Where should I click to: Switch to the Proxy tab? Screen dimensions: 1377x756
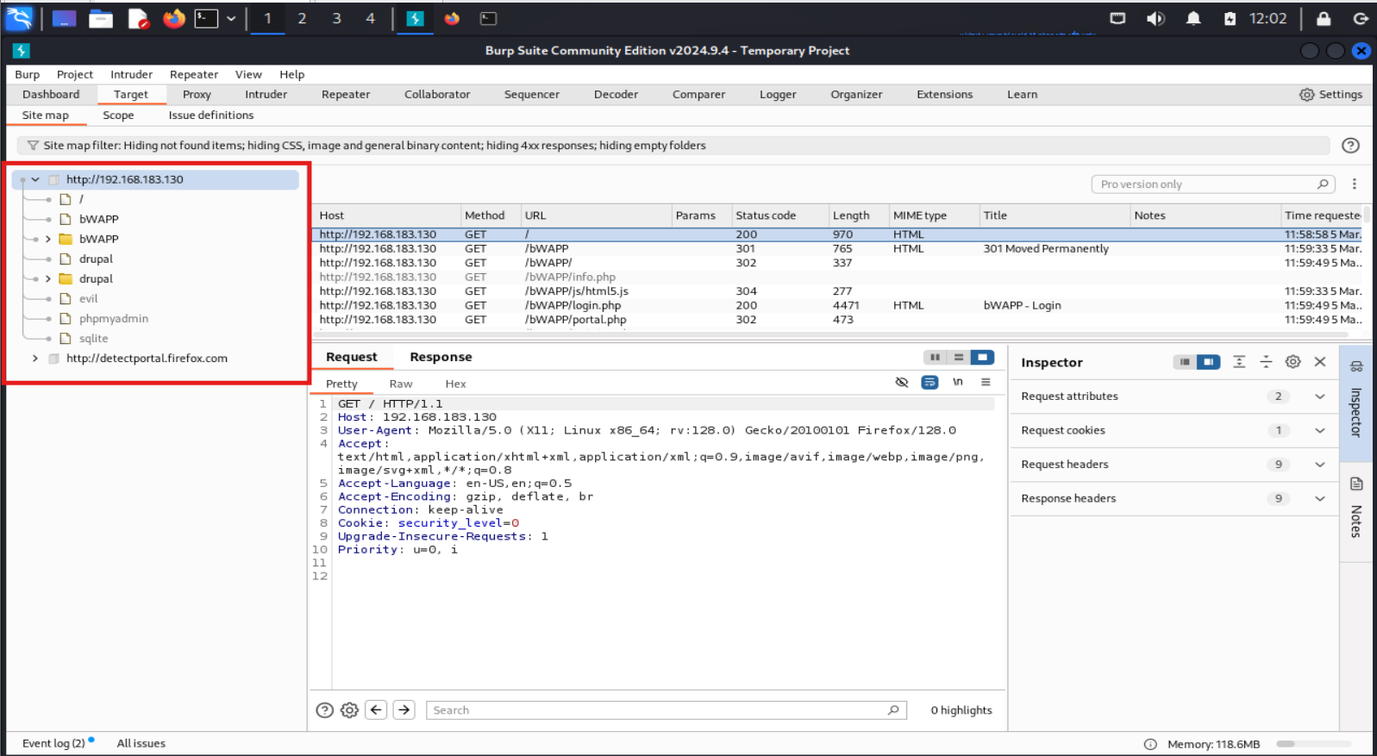[x=197, y=95]
